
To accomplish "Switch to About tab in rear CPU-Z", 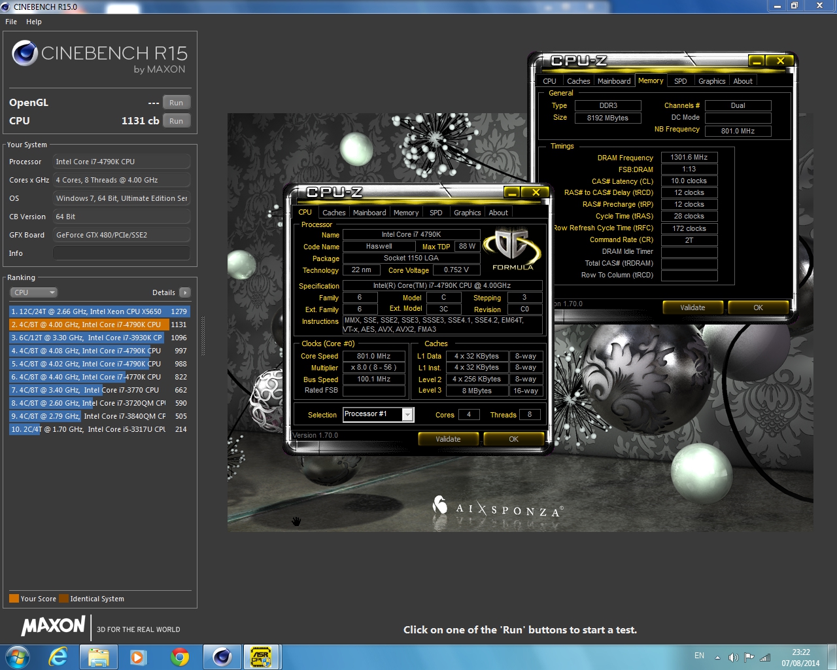I will (x=743, y=81).
